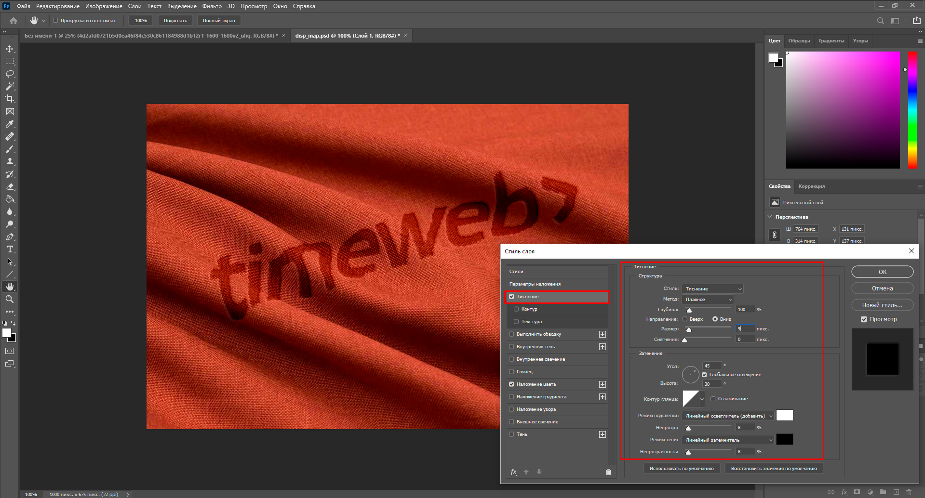This screenshot has width=925, height=498.
Task: Open the Контур глянца picker arrow
Action: coord(702,399)
